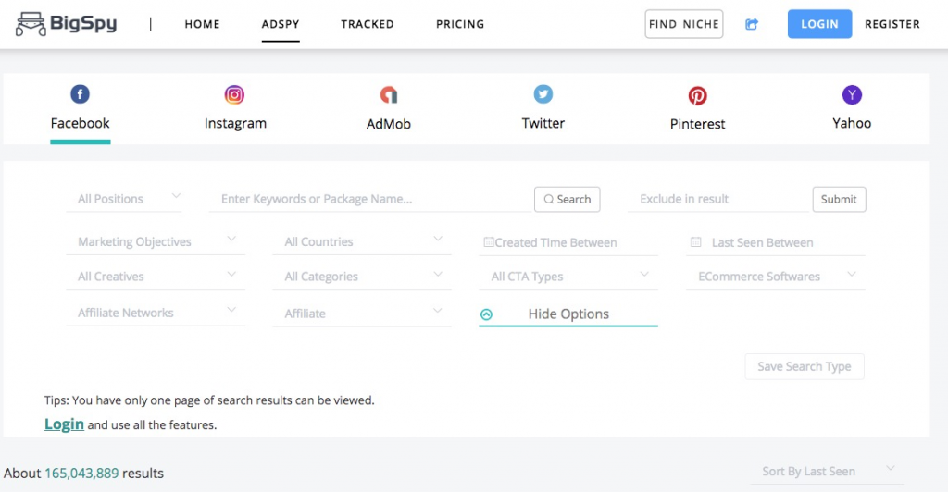Go to the HOME menu item
This screenshot has width=948, height=492.
[x=202, y=24]
